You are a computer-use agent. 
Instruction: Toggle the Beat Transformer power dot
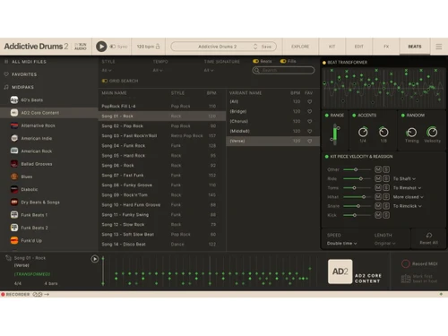coord(324,63)
